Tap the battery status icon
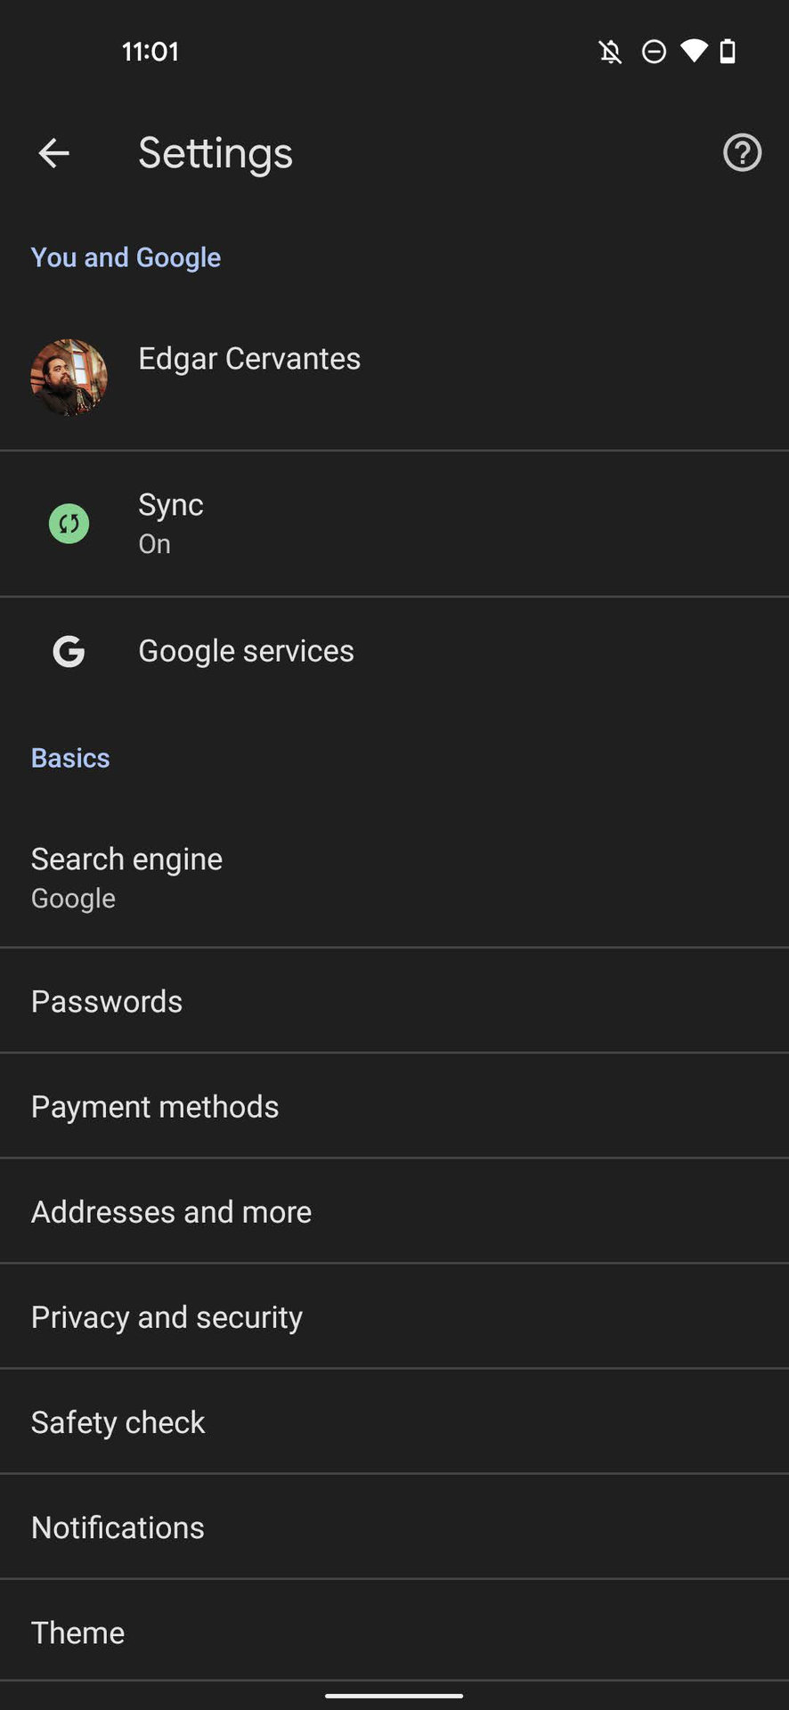The width and height of the screenshot is (789, 1710). (x=728, y=52)
